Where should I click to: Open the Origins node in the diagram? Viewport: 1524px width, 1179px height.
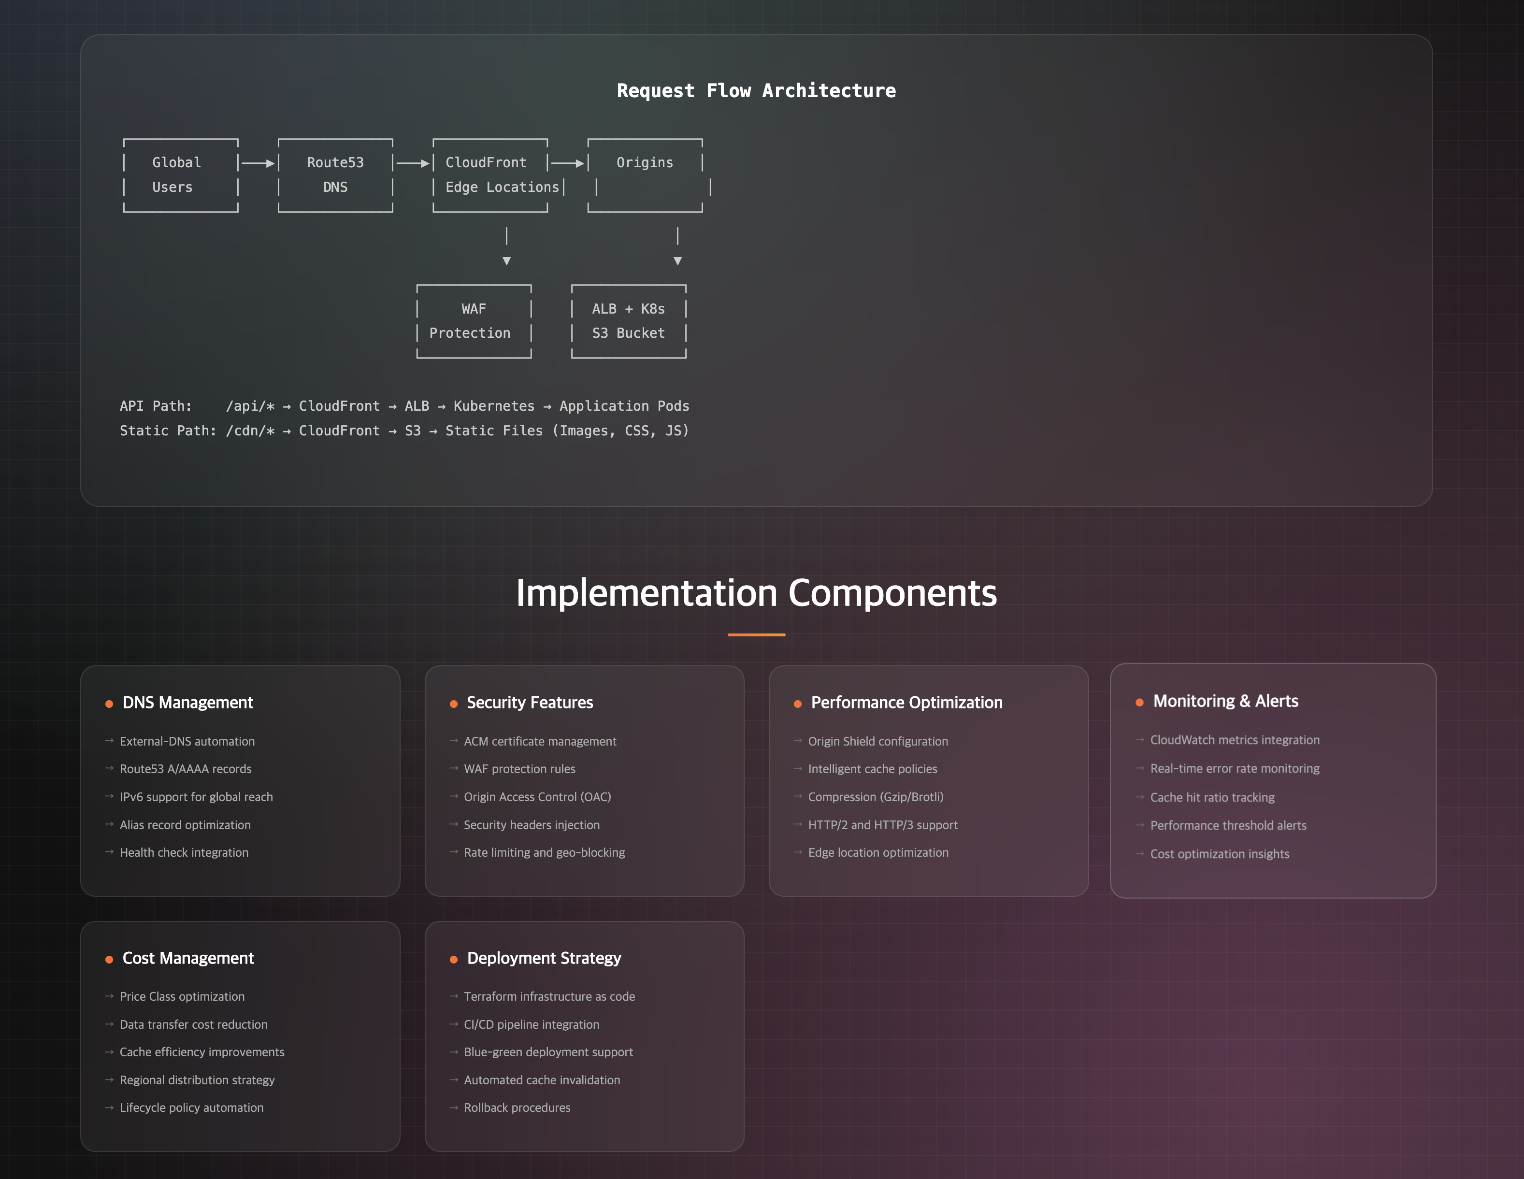pyautogui.click(x=646, y=175)
